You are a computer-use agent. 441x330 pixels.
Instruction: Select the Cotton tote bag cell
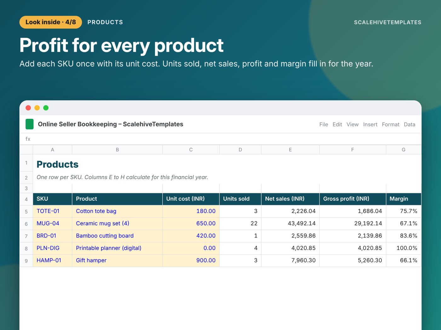click(x=117, y=211)
